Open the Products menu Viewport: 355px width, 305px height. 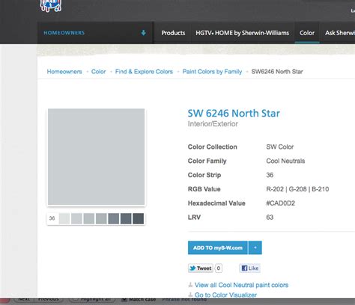[173, 33]
